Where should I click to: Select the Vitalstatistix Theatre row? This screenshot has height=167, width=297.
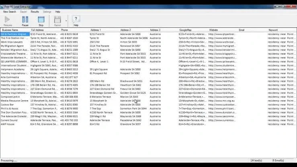(148, 54)
